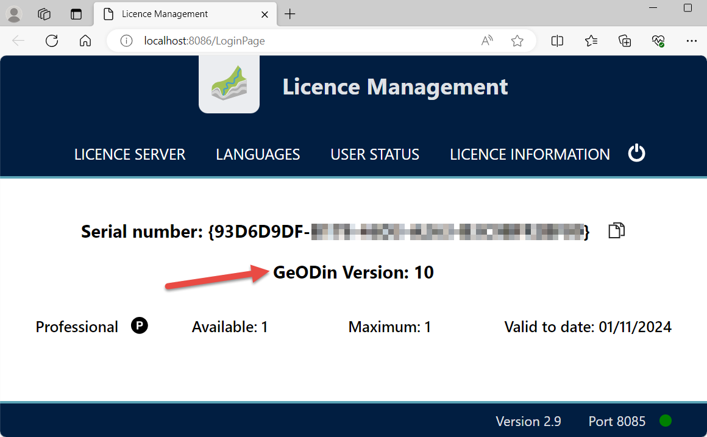Go back using the browser back arrow

click(18, 41)
